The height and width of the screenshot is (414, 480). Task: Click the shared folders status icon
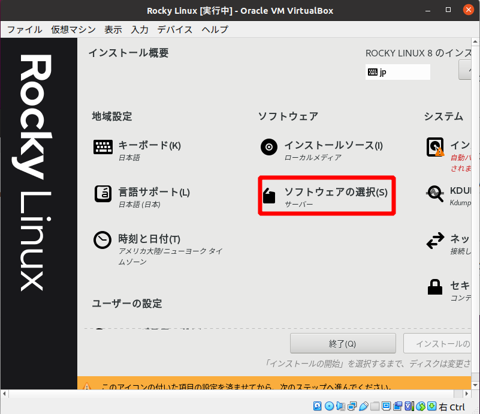pos(375,406)
